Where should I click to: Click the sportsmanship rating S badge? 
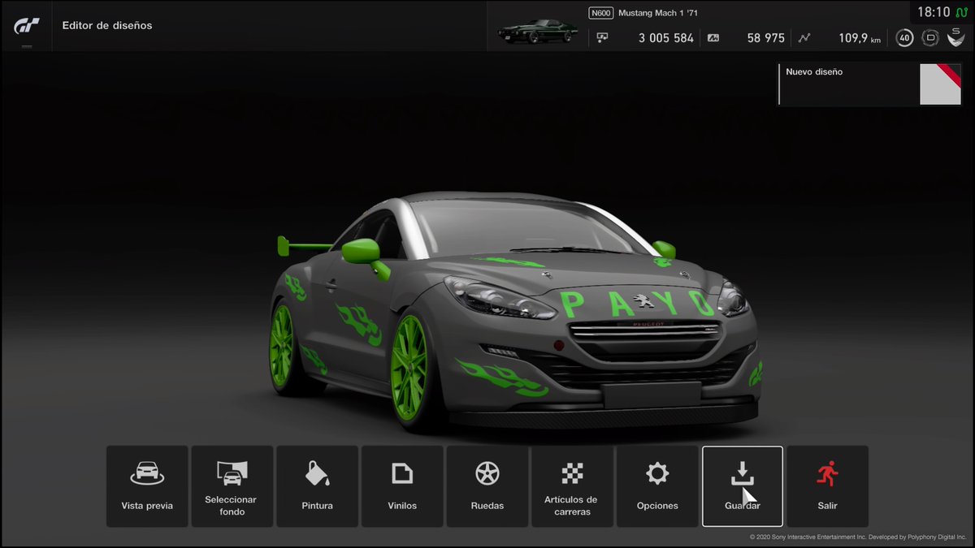coord(956,37)
